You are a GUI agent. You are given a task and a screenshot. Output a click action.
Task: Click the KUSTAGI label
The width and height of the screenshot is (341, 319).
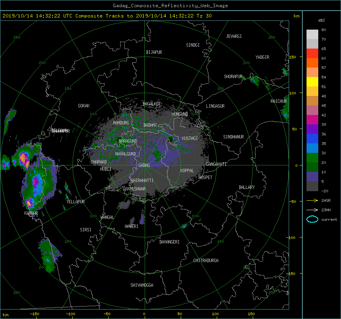coord(190,138)
